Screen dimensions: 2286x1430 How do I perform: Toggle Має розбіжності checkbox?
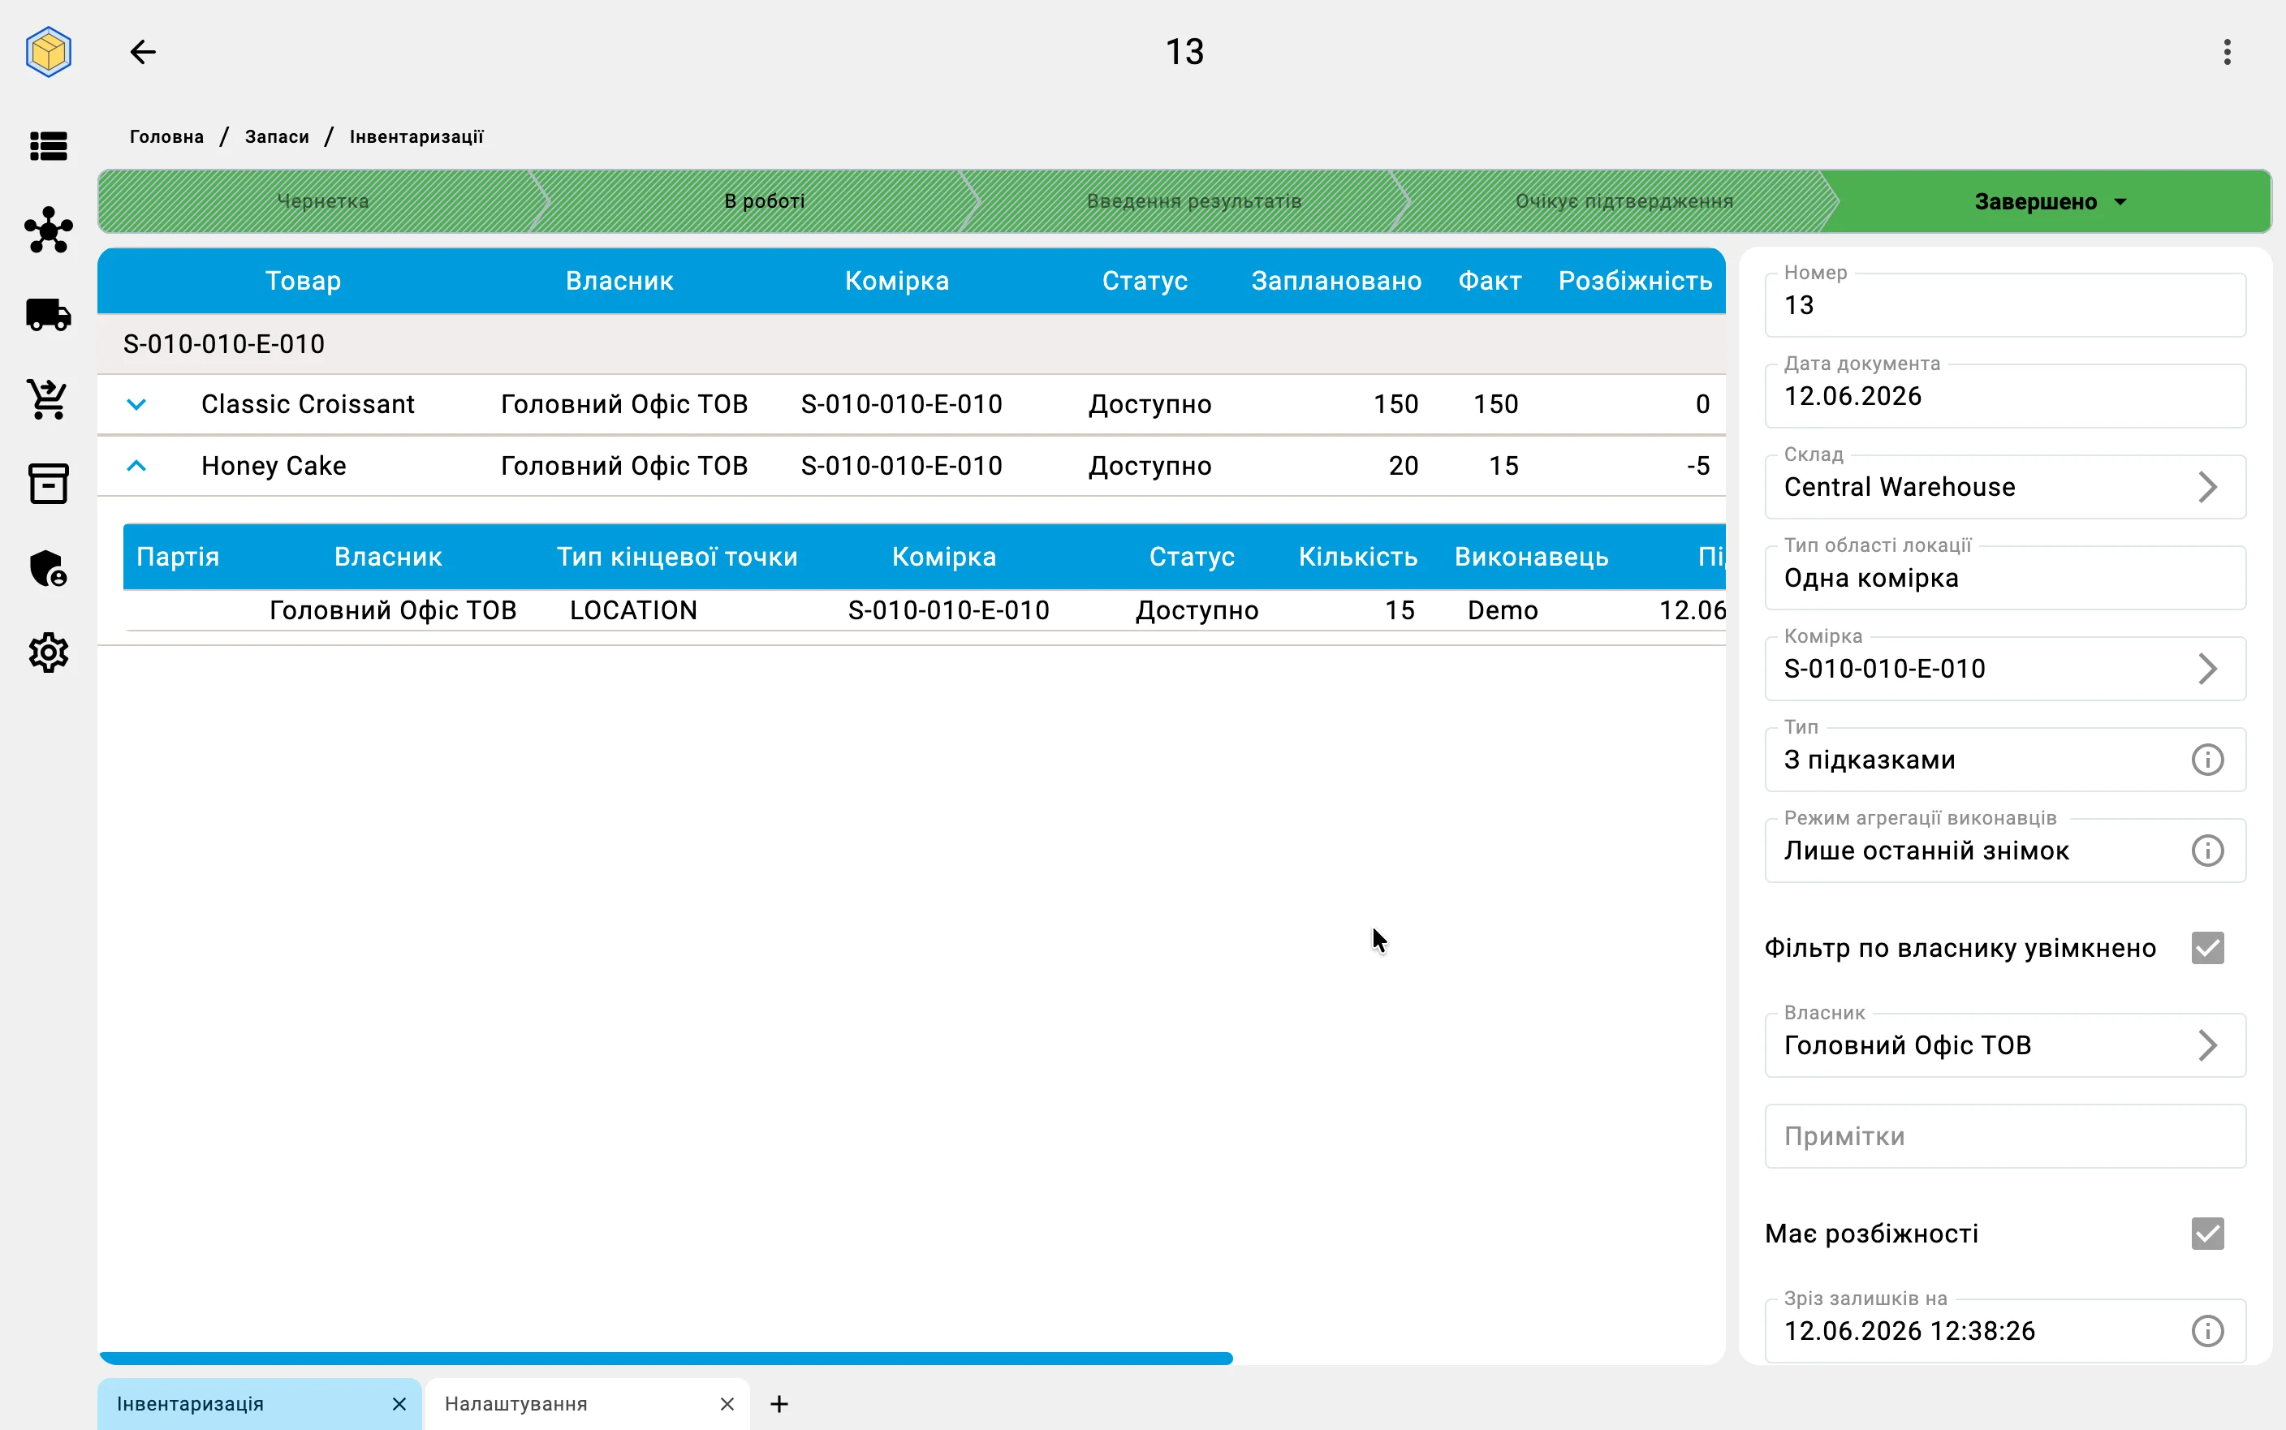pyautogui.click(x=2206, y=1234)
